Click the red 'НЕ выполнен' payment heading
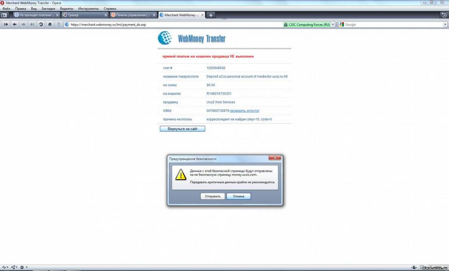The width and height of the screenshot is (449, 271). click(208, 57)
